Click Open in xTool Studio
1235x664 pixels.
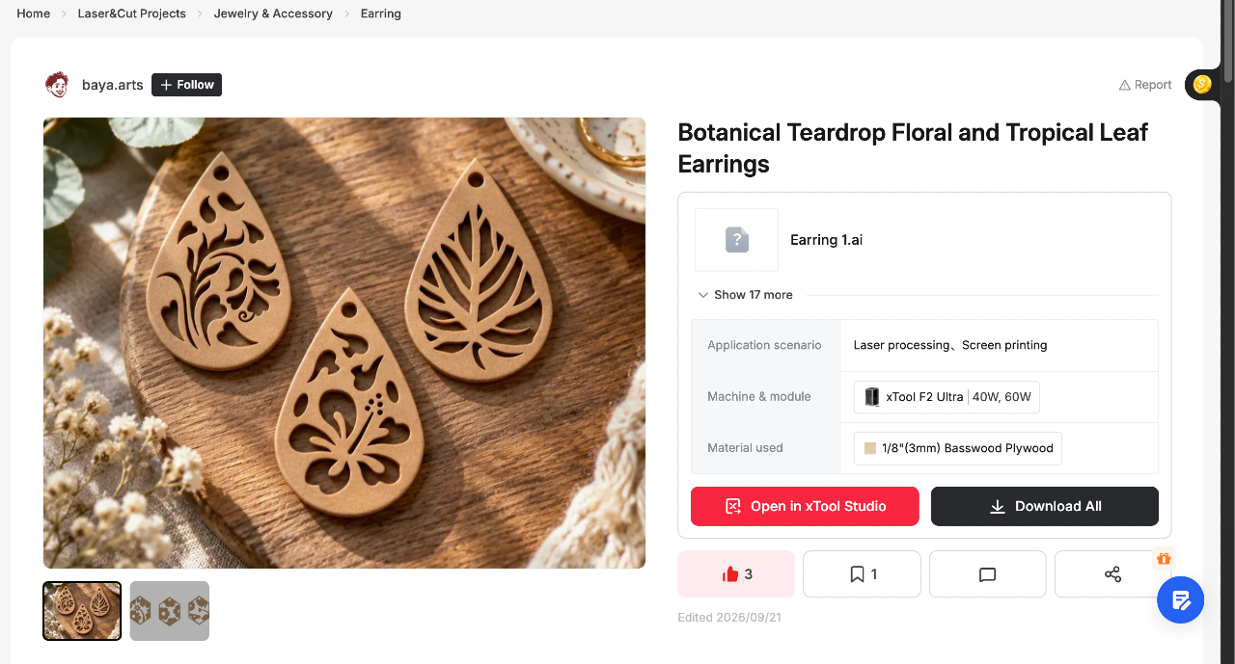(x=805, y=506)
